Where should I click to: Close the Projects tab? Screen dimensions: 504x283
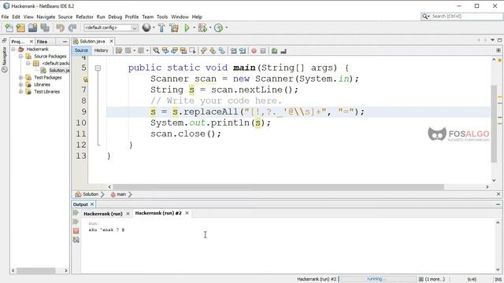(31, 42)
